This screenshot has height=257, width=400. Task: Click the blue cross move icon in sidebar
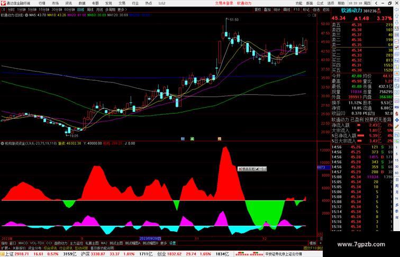point(397,120)
